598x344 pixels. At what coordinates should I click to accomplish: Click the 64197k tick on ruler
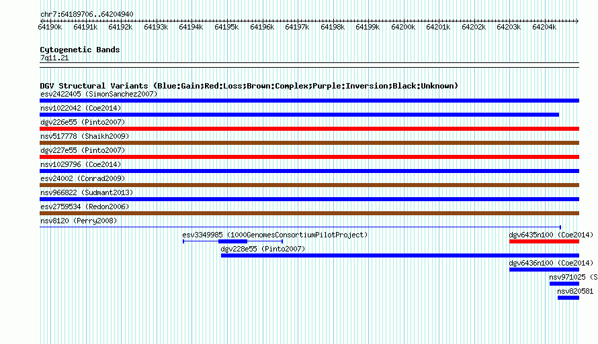pos(297,27)
